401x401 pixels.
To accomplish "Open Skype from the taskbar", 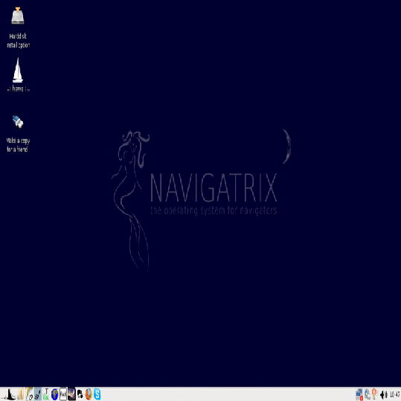I will coord(97,394).
